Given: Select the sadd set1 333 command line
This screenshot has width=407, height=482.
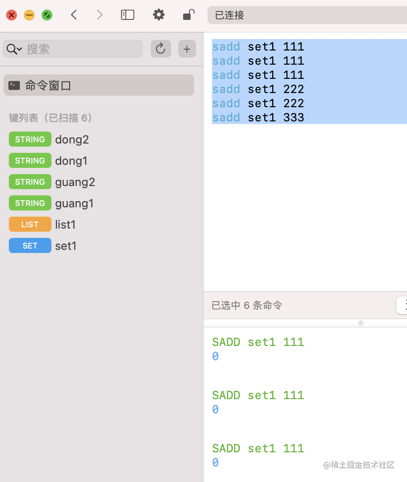Looking at the screenshot, I should point(258,117).
